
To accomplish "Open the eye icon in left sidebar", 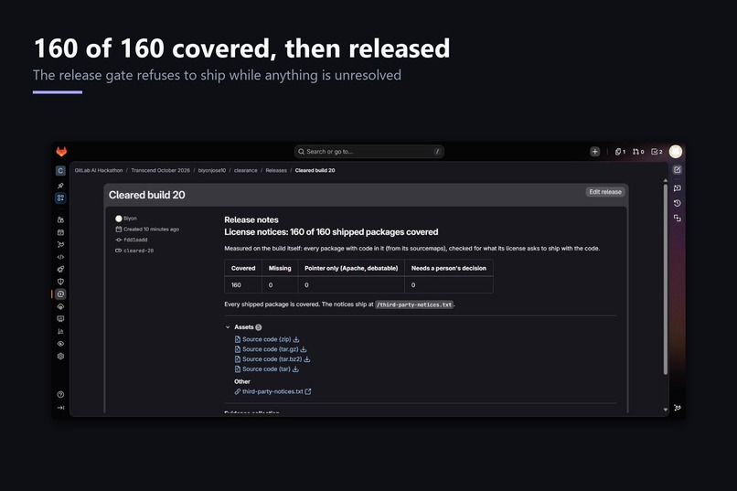I will pyautogui.click(x=60, y=344).
